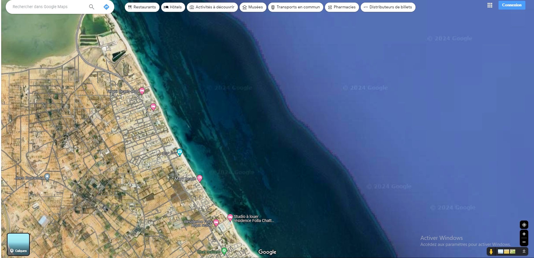Select the Tergui Beach club hotel pin
The width and height of the screenshot is (534, 258).
coord(142,91)
